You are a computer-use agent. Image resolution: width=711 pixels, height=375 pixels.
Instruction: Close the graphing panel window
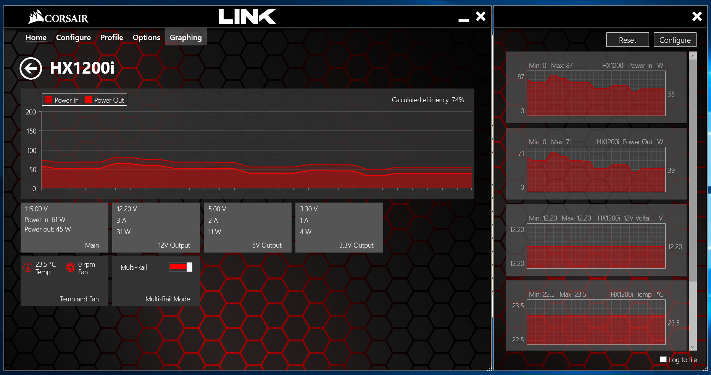tap(697, 16)
